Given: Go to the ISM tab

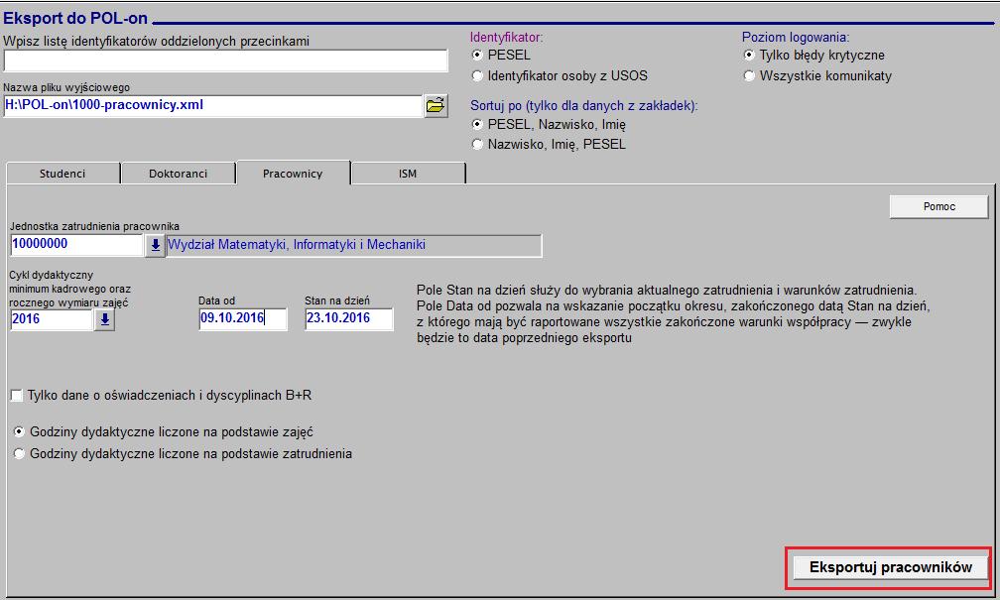Looking at the screenshot, I should (408, 174).
